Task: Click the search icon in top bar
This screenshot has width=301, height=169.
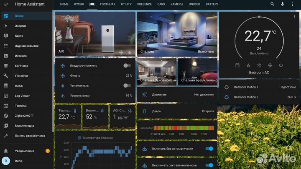Action: pos(273,4)
